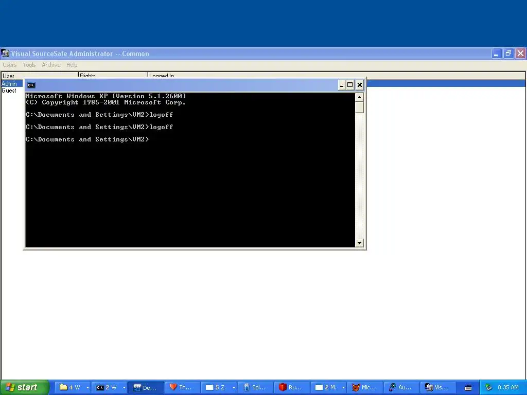The height and width of the screenshot is (395, 527).
Task: Click the command prompt scrollbar thumb
Action: [x=359, y=107]
